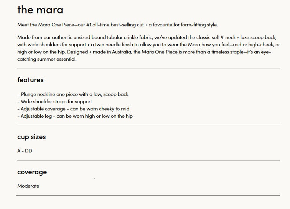Screen dimensions: 290x209
Task: Click 'Adjustable leg' feature line
Action: pyautogui.click(x=75, y=116)
